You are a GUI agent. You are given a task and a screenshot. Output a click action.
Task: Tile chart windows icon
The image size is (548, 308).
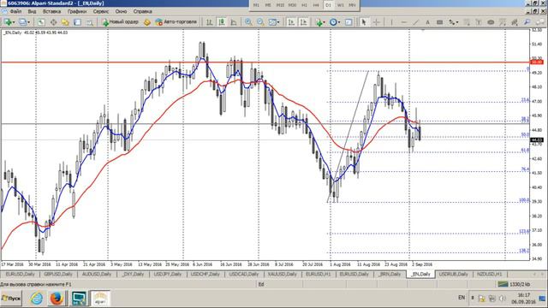click(x=272, y=22)
